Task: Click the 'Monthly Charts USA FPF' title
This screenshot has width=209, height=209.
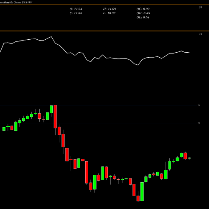Action: point(18,3)
